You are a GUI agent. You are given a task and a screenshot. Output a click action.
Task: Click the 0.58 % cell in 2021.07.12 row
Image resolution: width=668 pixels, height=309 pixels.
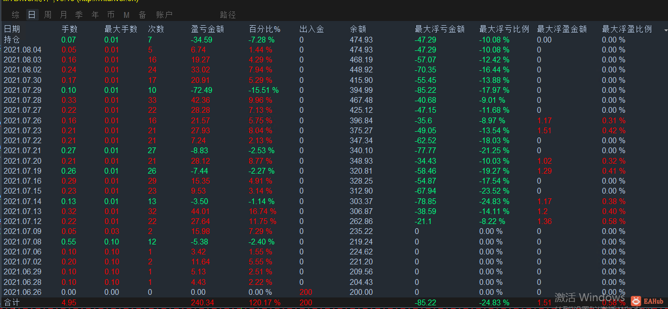click(613, 221)
